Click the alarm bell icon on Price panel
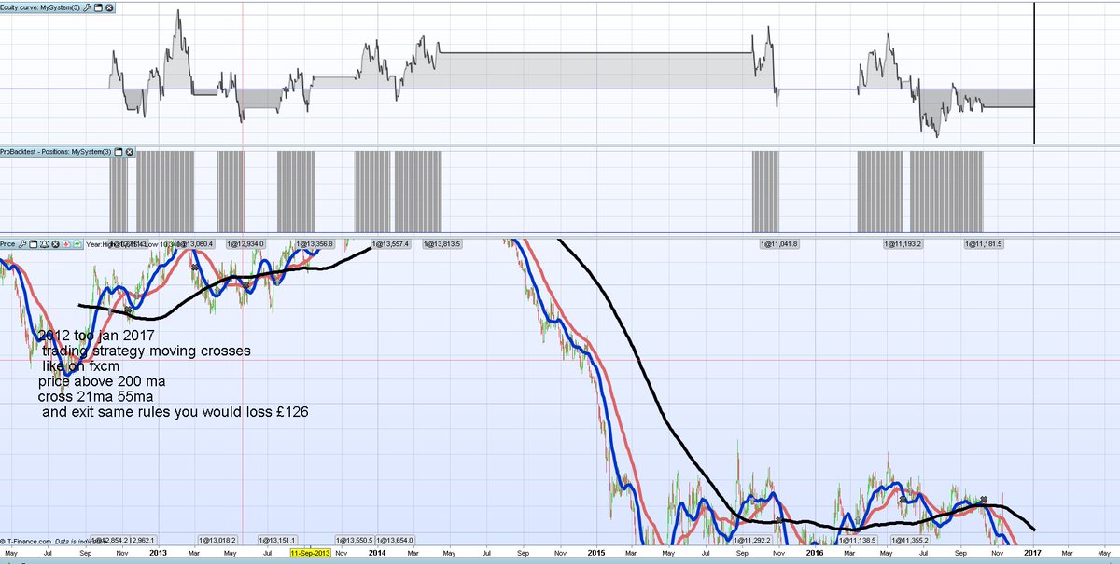Viewport: 1120px width, 564px height. tap(44, 244)
